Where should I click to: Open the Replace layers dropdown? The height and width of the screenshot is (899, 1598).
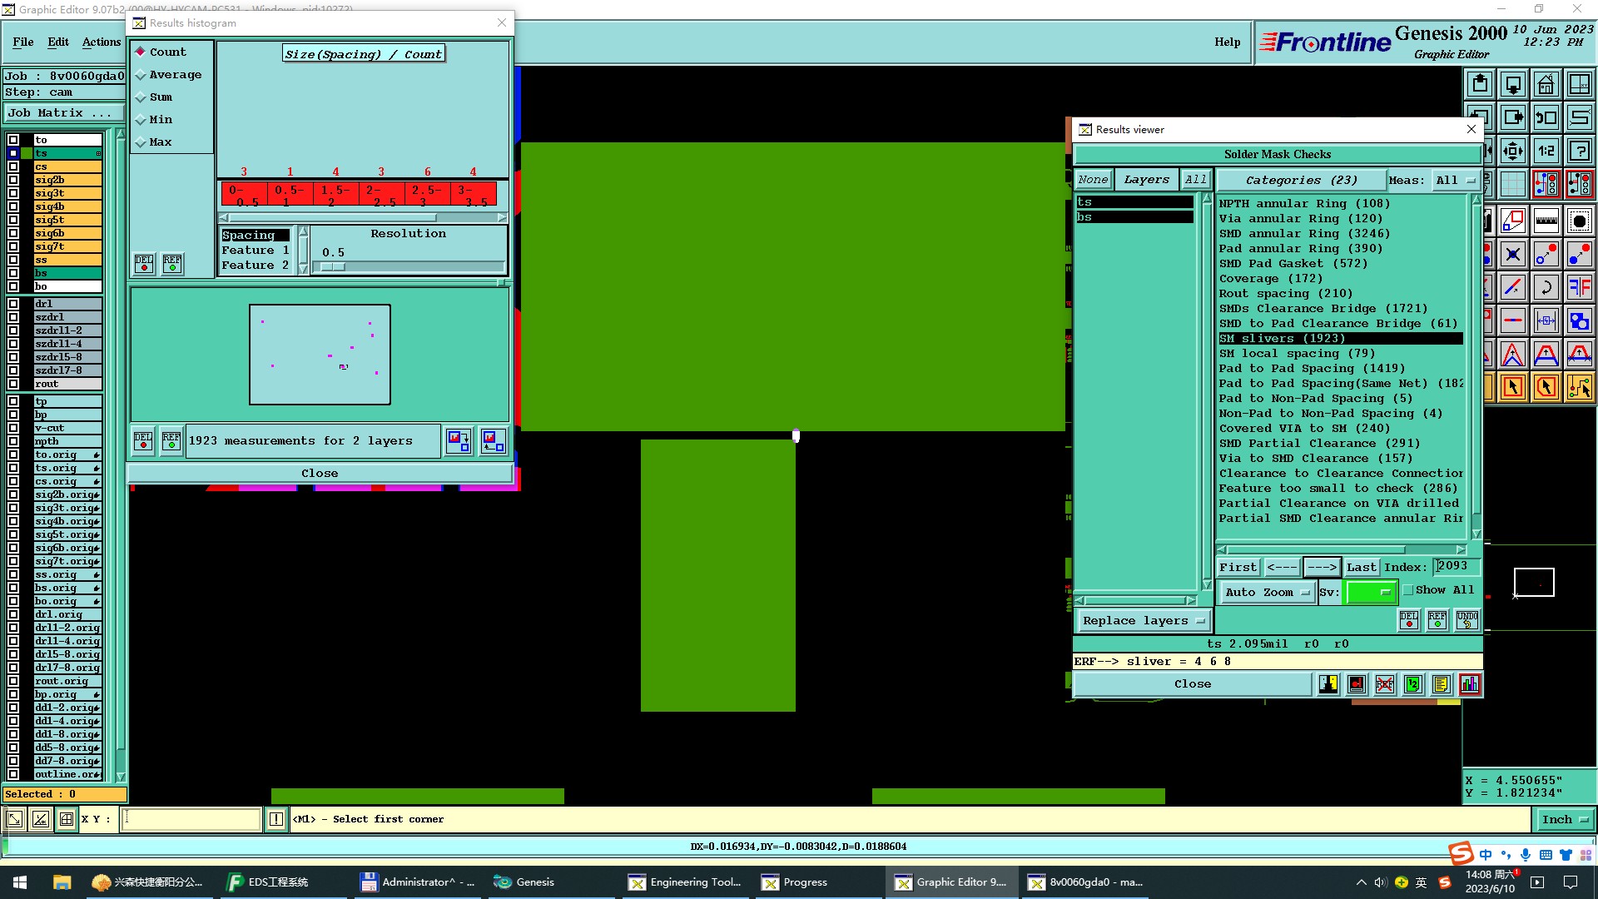click(1143, 621)
